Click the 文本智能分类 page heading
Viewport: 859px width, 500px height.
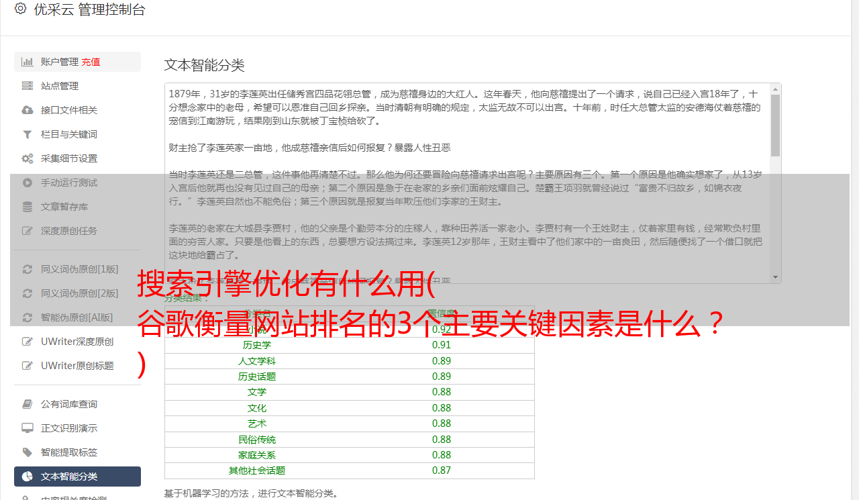(x=205, y=65)
